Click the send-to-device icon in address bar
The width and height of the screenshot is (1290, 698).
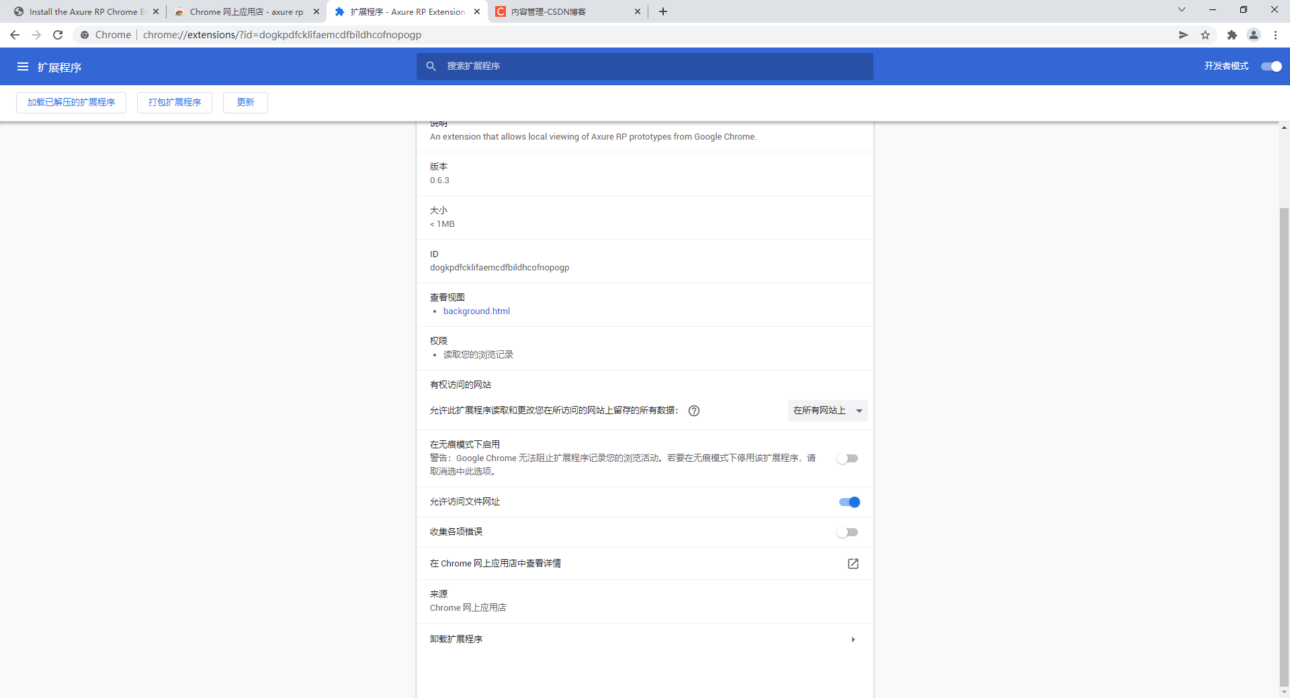click(1183, 35)
